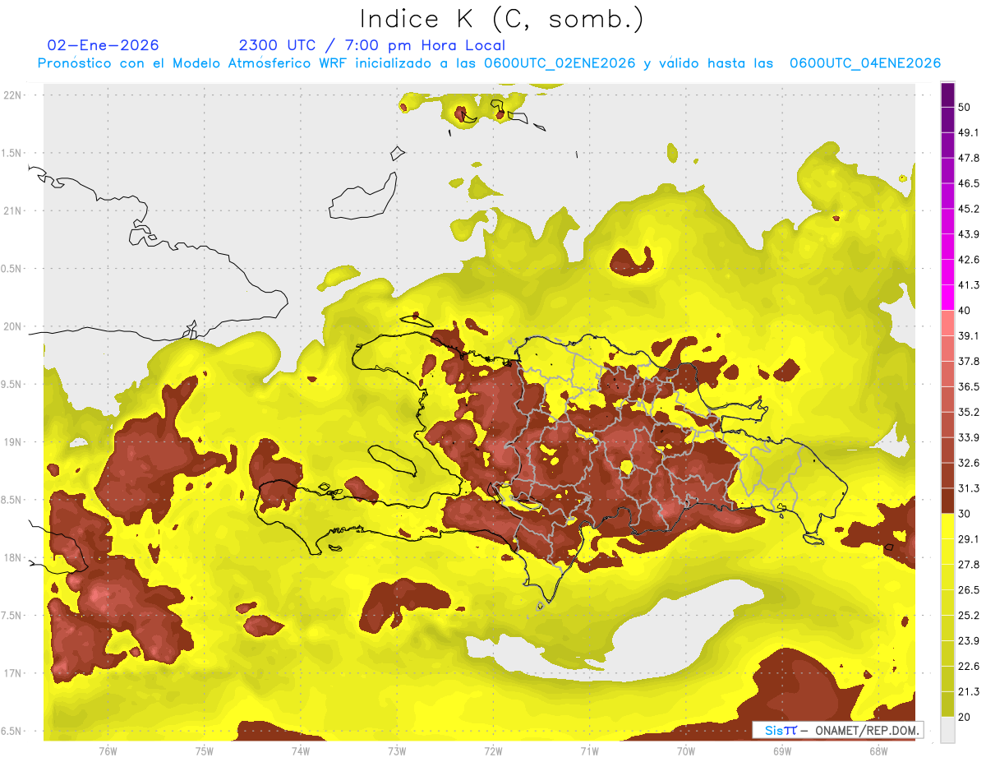Screen dimensions: 986x762
Task: Click the legend value '30'
Action: 965,514
